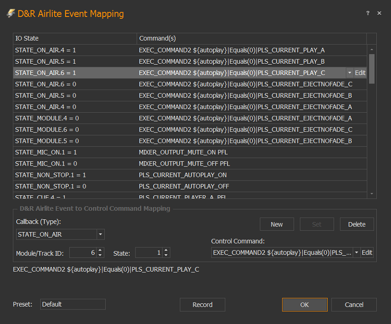The width and height of the screenshot is (391, 324).
Task: Click the Command(s) column header
Action: (x=252, y=38)
